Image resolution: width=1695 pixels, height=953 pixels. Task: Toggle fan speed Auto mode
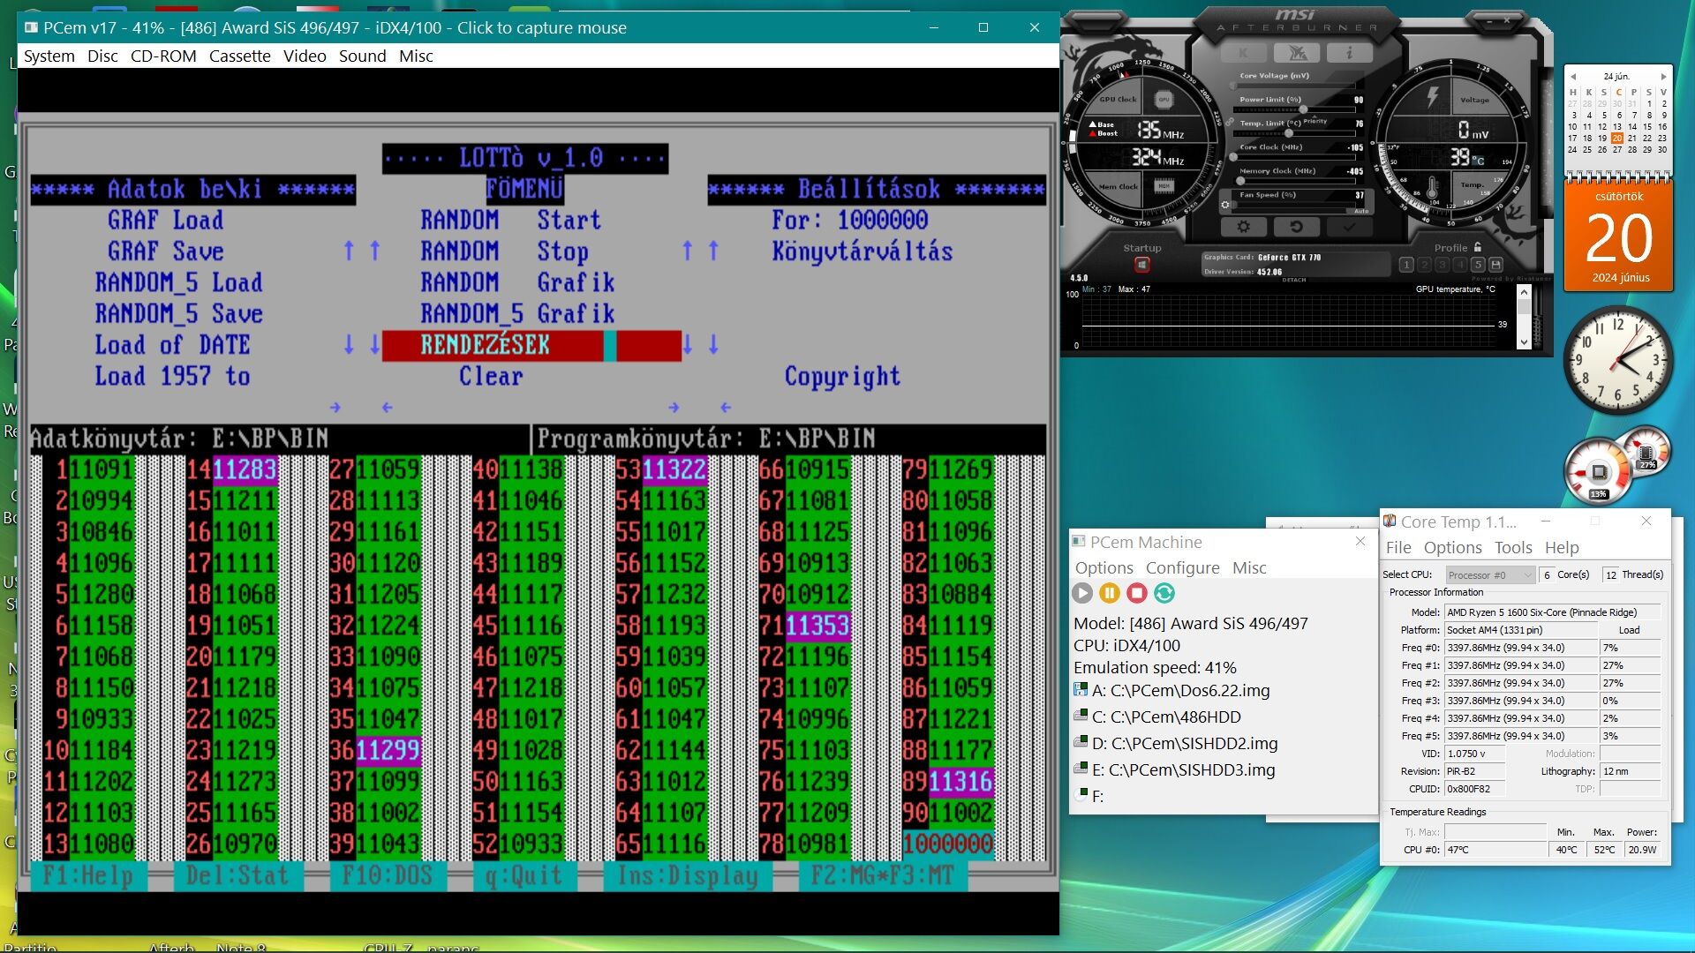1361,211
